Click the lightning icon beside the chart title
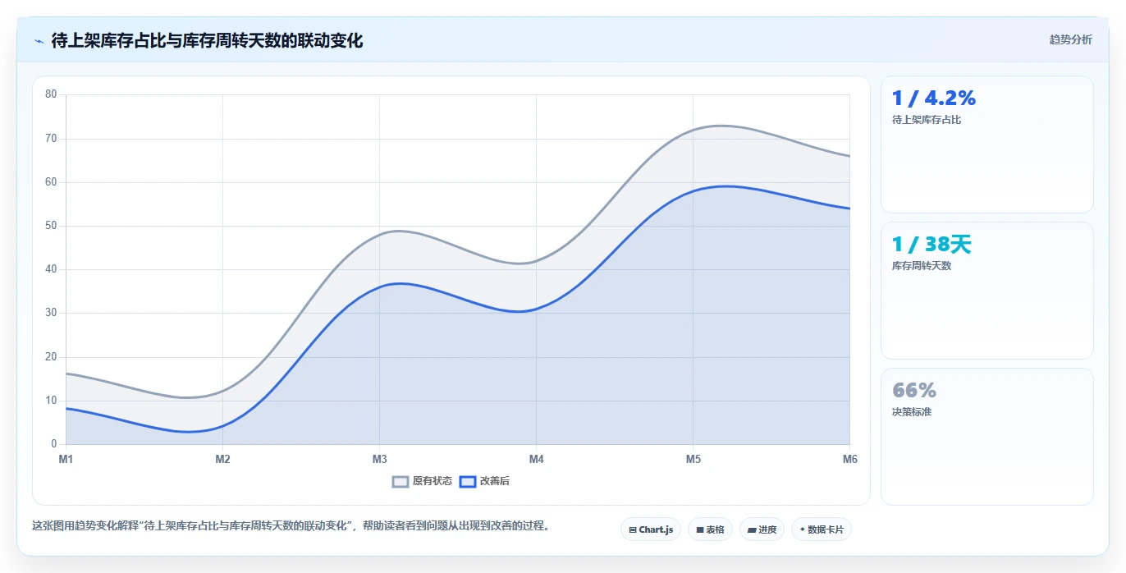 [x=39, y=40]
